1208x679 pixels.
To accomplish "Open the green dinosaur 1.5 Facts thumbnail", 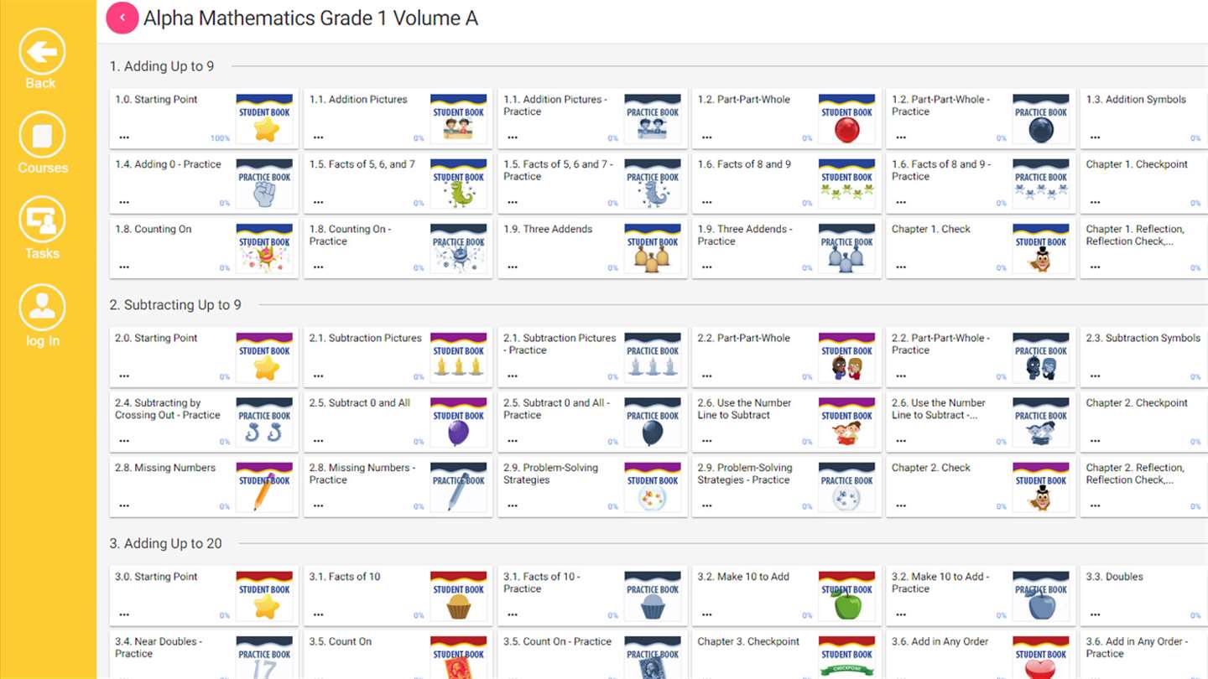I will [459, 184].
